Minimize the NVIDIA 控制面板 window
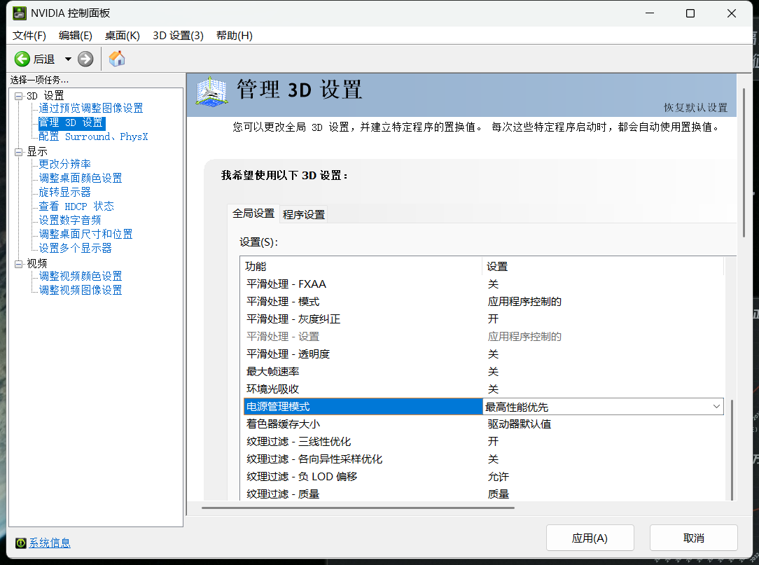The image size is (759, 565). tap(650, 13)
